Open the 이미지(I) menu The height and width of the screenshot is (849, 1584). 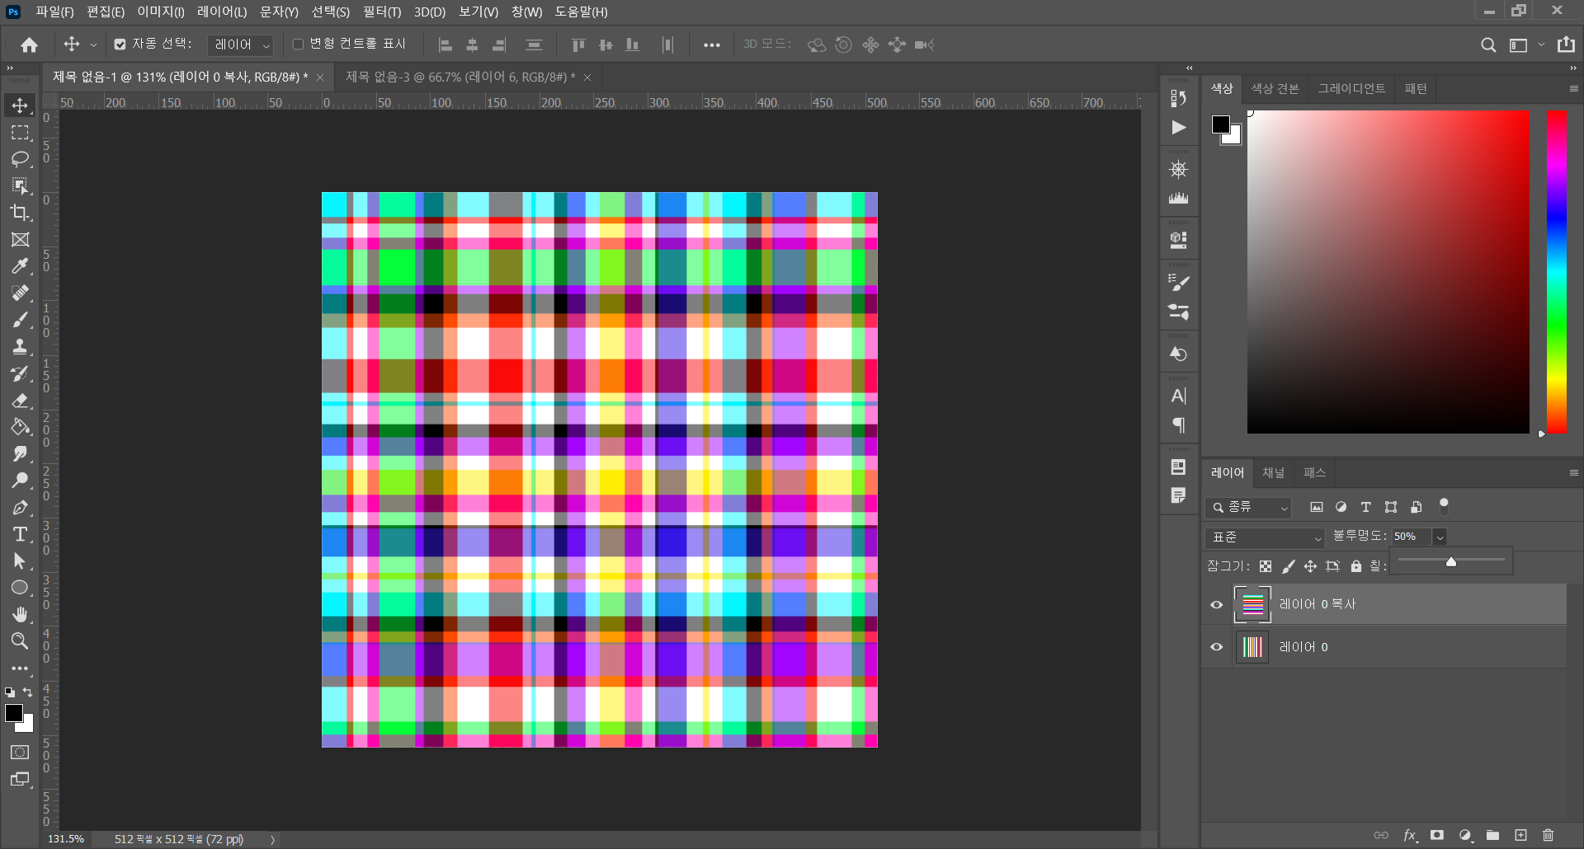coord(161,12)
